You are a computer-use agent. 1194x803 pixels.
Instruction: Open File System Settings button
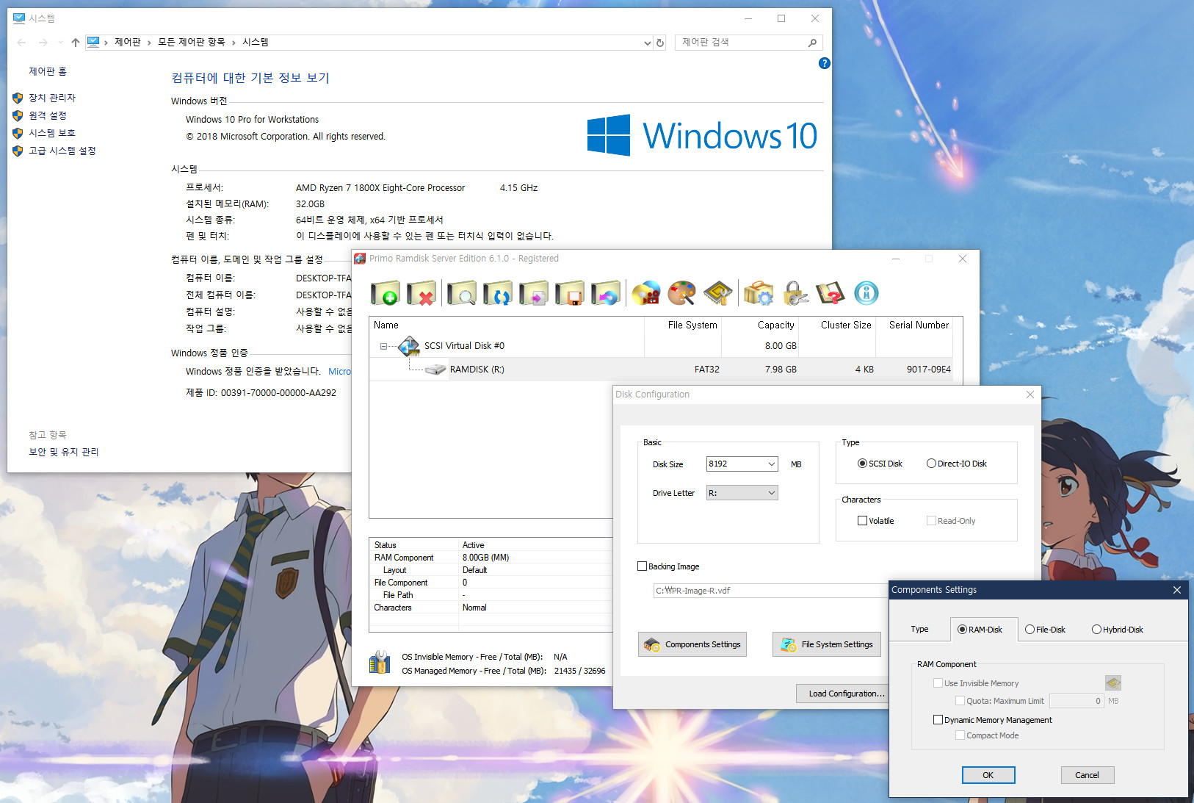tap(827, 644)
